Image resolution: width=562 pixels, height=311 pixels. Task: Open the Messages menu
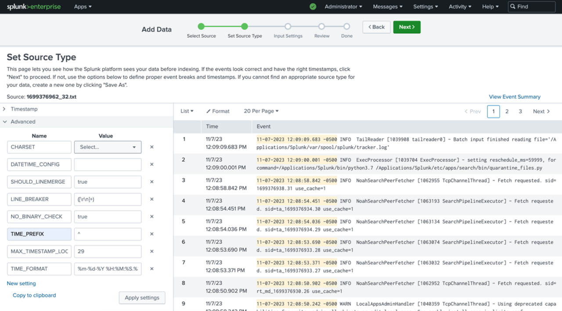point(387,7)
